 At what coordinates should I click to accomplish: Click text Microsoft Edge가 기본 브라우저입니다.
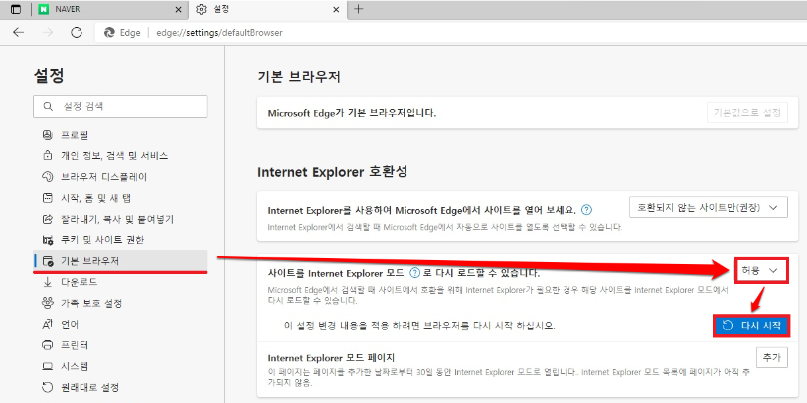(352, 113)
